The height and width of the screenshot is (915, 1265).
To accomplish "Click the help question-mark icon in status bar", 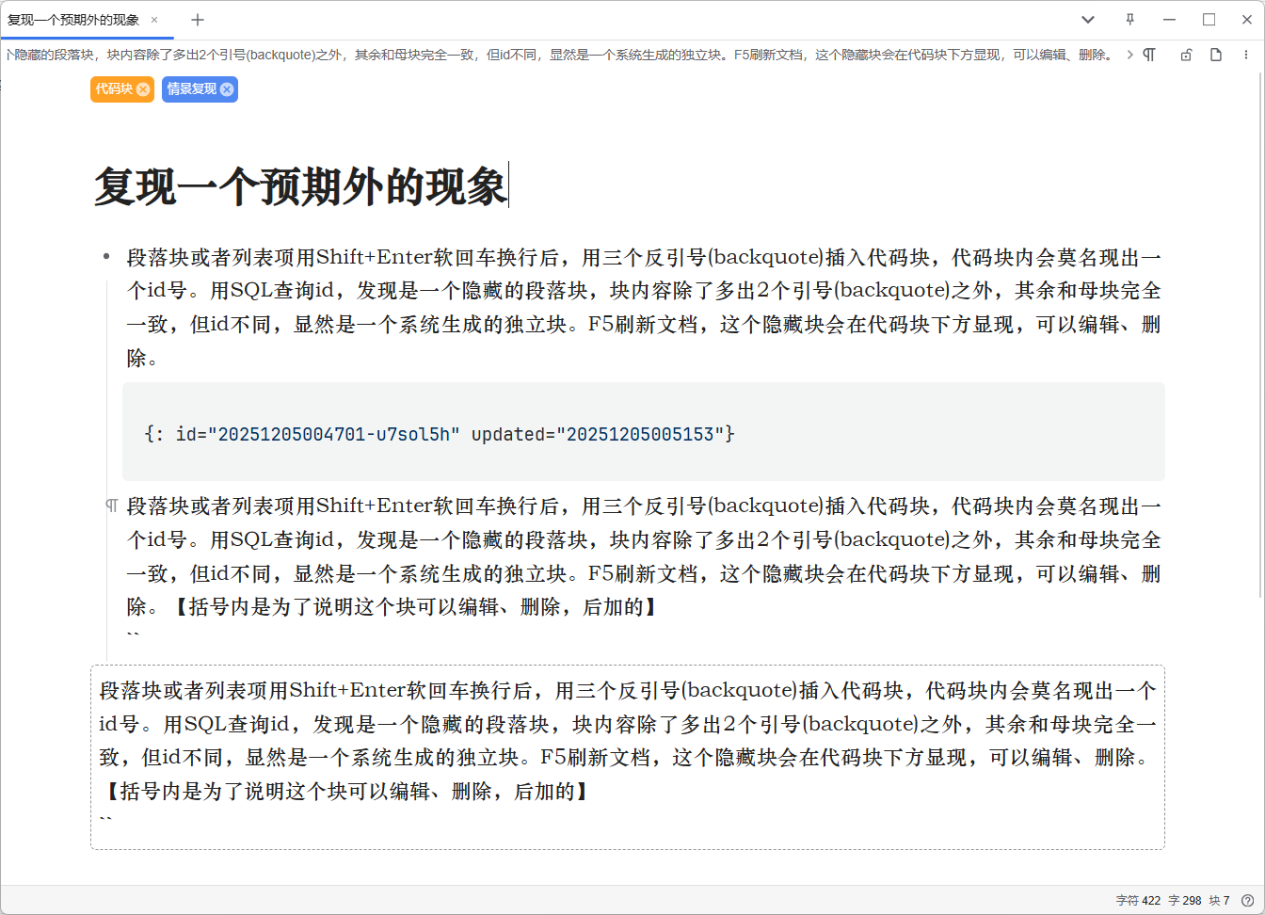I will point(1247,900).
